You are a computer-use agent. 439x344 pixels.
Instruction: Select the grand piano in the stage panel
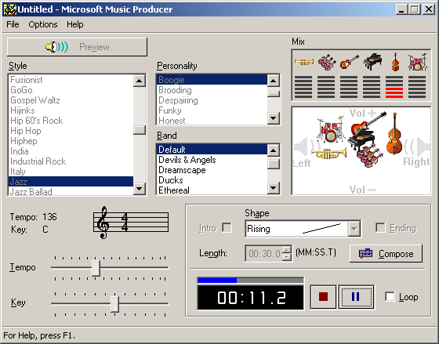361,139
